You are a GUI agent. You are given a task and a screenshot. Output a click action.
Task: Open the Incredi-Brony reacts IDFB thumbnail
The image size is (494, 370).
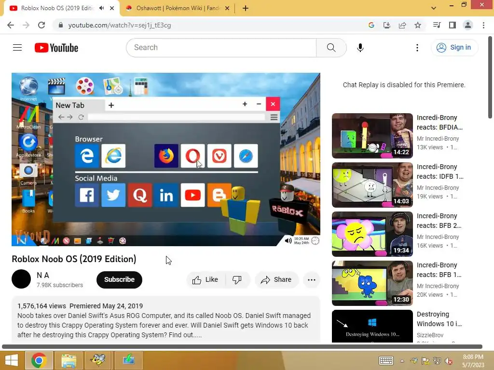click(372, 185)
